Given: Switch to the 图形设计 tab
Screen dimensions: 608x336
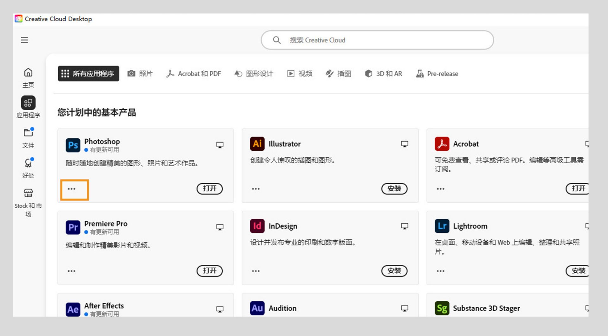Looking at the screenshot, I should pos(254,73).
